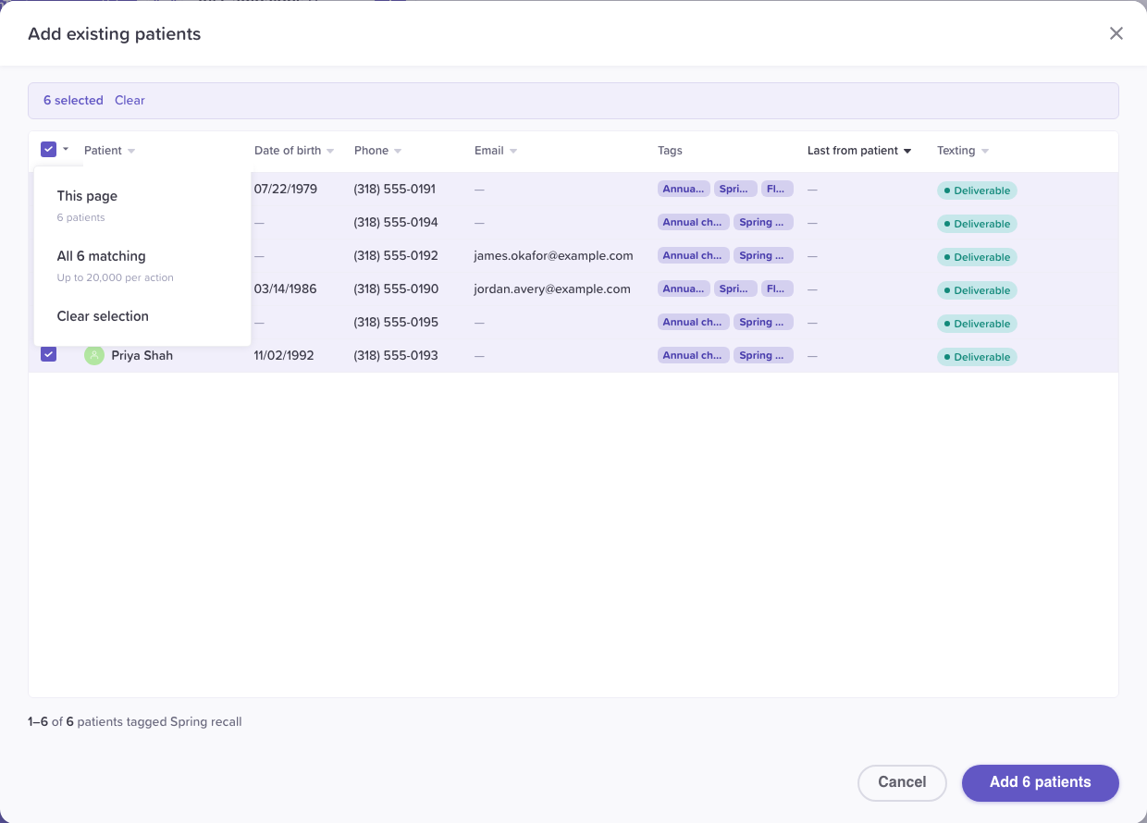Click the Spring tag in the 555-0195 row
1147x823 pixels.
pos(763,322)
